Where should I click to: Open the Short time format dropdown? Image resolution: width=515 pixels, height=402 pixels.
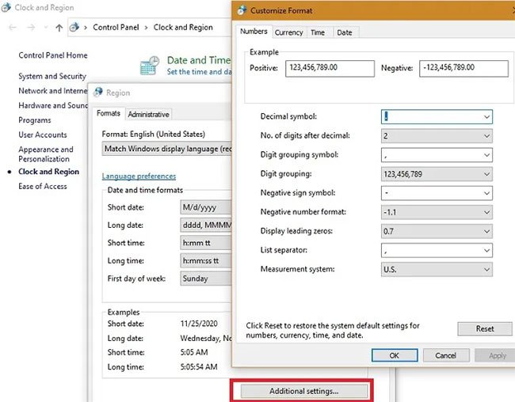[206, 243]
